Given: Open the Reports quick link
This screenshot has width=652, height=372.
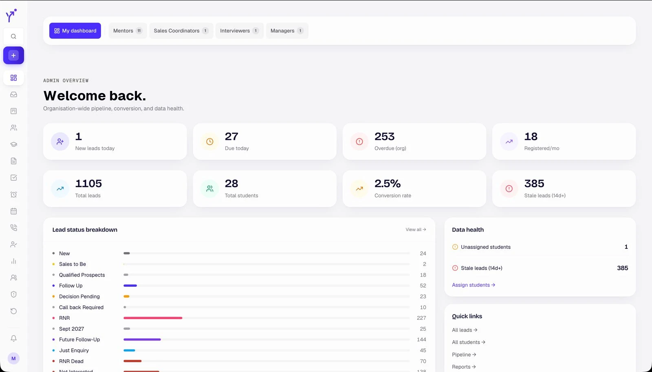Looking at the screenshot, I should point(464,367).
